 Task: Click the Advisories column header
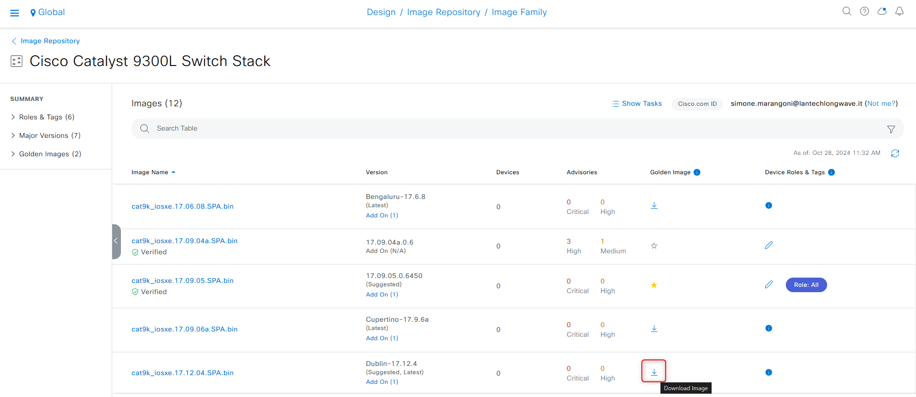coord(582,172)
